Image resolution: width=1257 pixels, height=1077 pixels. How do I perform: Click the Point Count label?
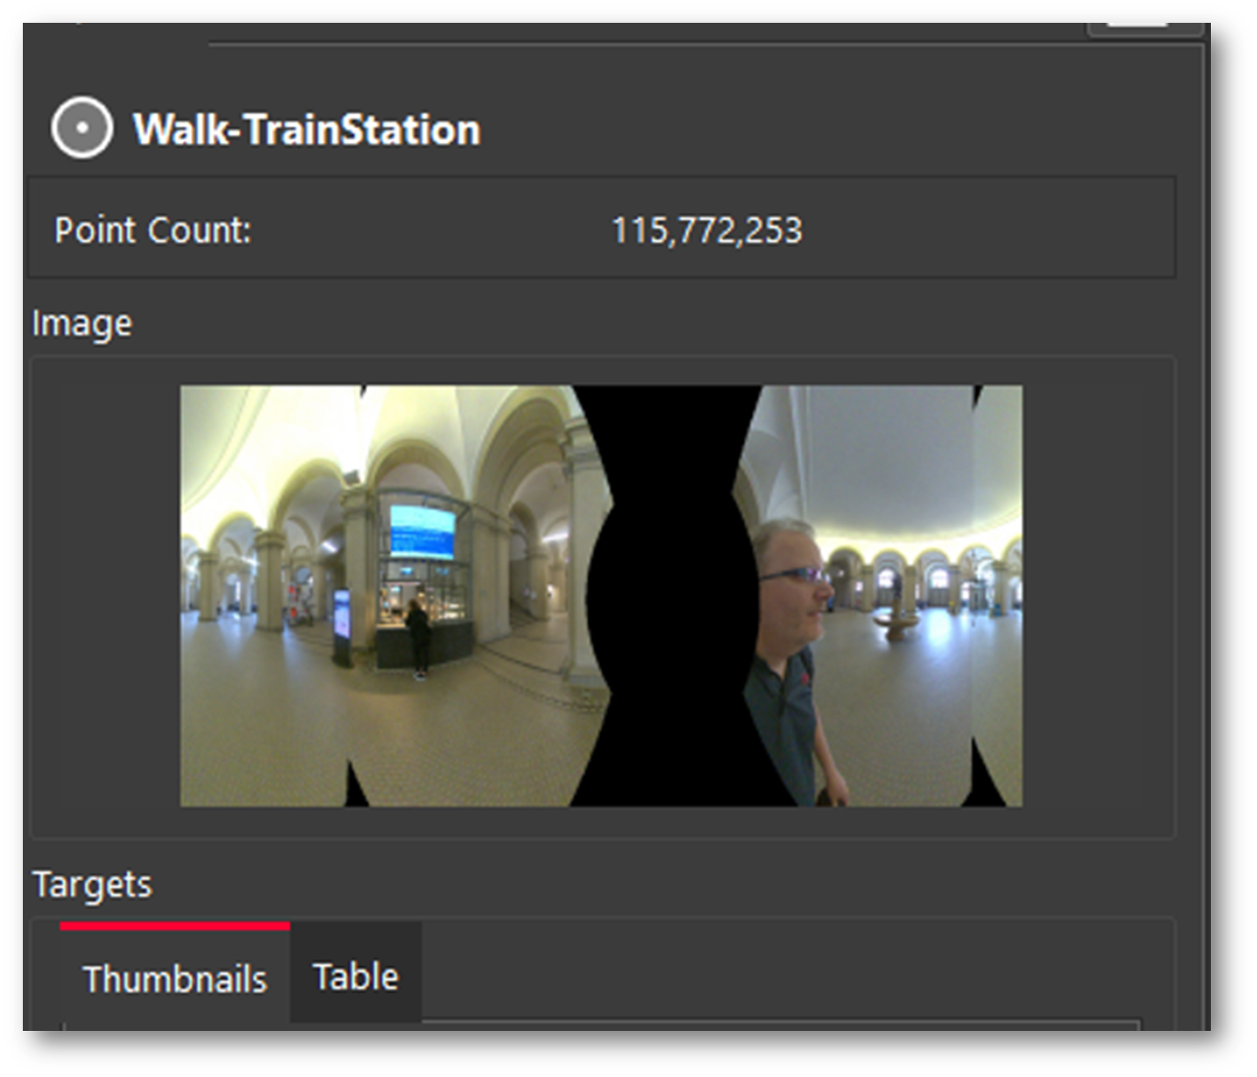(x=153, y=230)
